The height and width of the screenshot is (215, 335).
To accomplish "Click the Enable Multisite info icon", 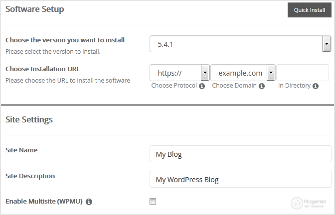I will 89,202.
